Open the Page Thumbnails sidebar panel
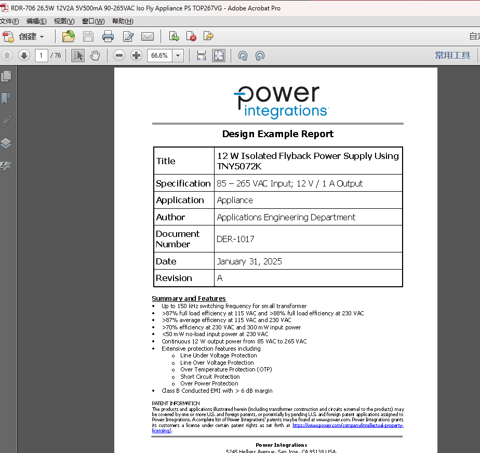The width and height of the screenshot is (480, 453). 6,76
